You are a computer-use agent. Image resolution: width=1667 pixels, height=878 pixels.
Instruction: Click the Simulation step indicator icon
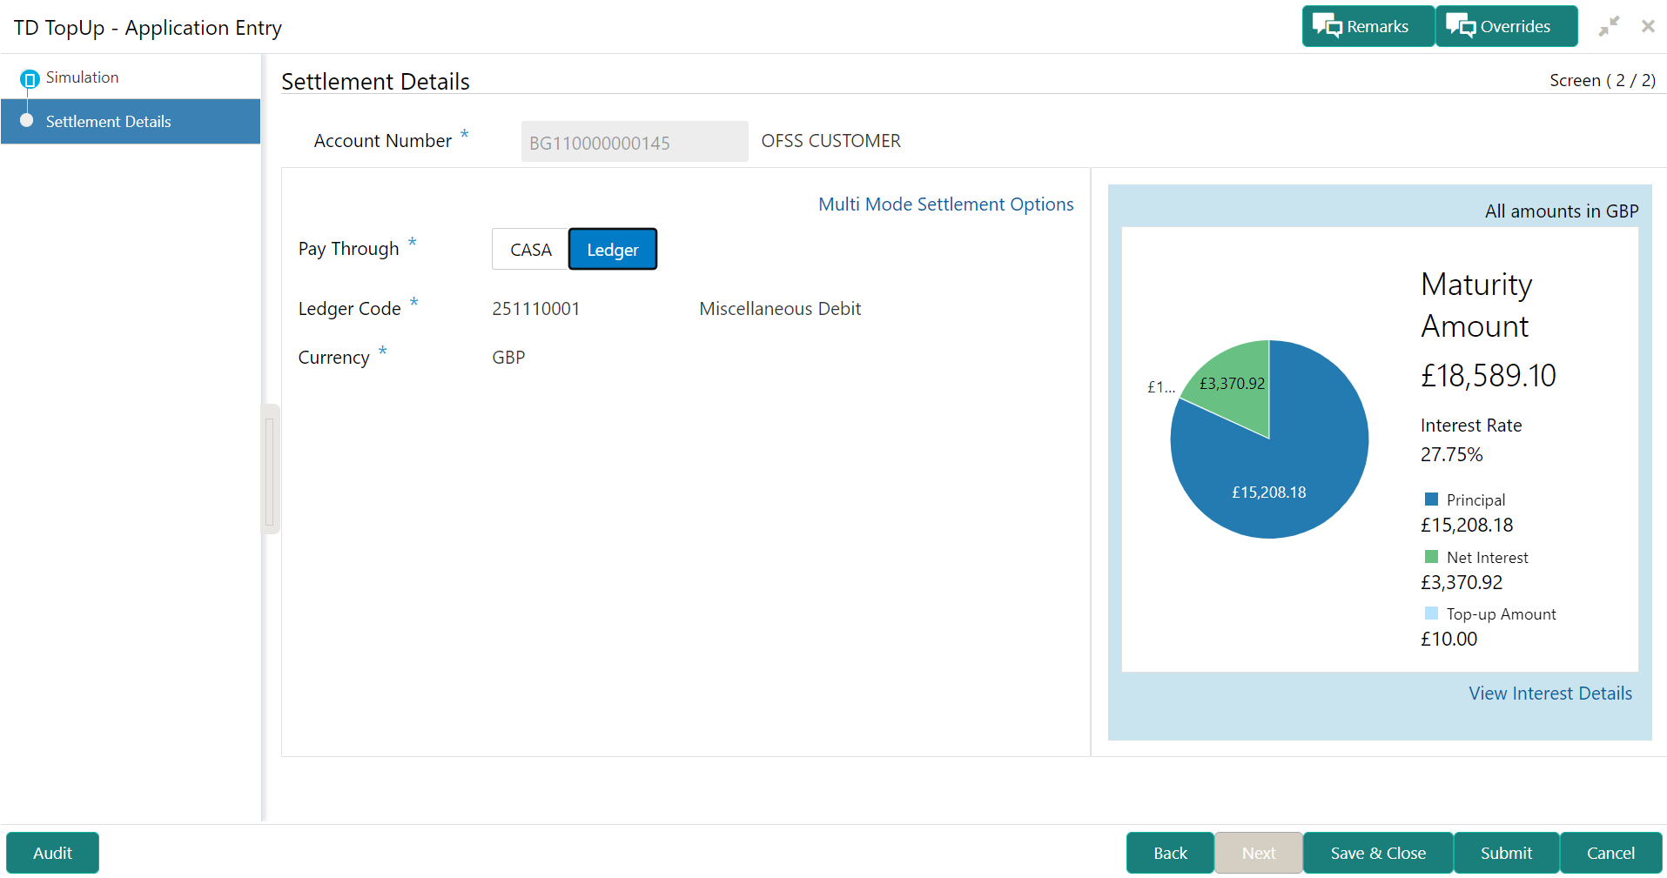tap(30, 79)
